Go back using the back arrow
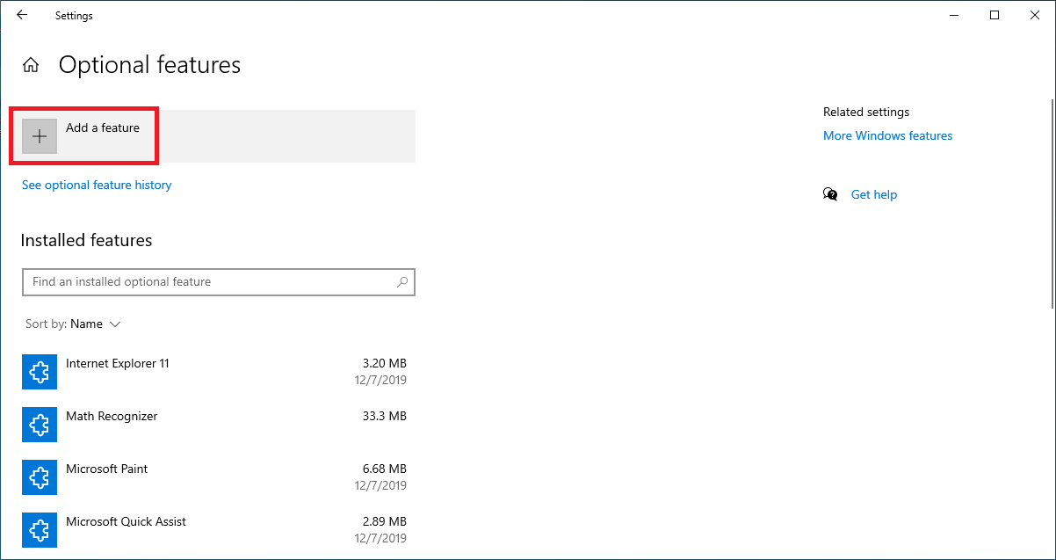1056x560 pixels. pyautogui.click(x=22, y=15)
